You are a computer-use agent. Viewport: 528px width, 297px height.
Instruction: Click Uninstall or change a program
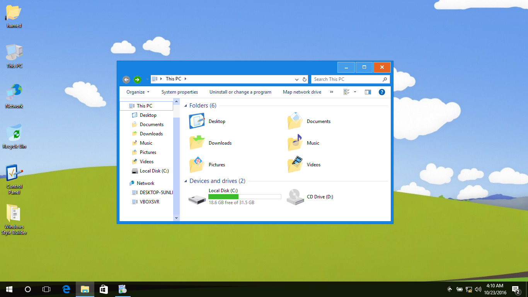pos(240,92)
